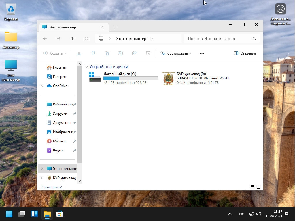Click the C: drive usage bar

point(131,78)
